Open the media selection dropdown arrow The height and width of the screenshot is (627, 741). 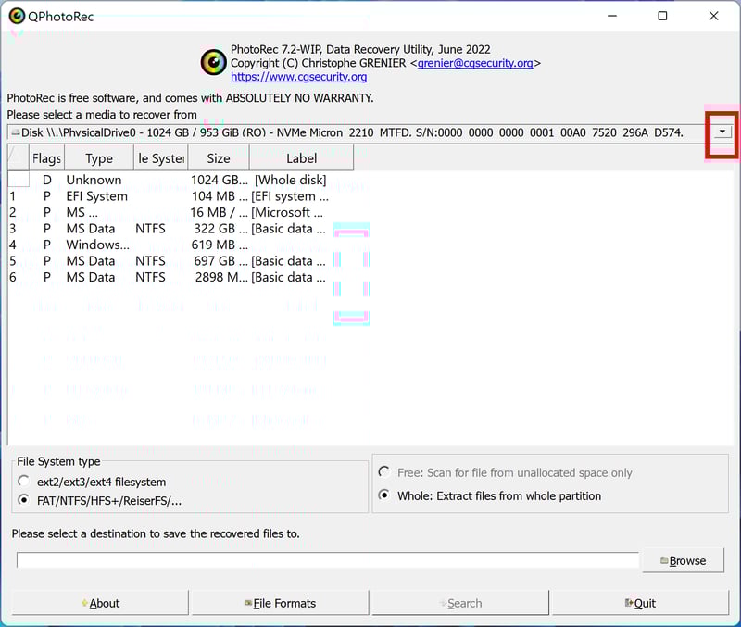(x=722, y=132)
